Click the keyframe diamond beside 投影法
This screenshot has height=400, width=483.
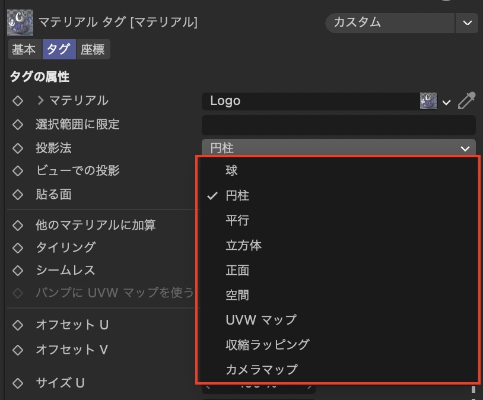(17, 148)
